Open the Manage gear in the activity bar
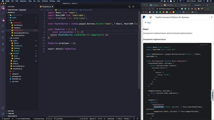214x120 pixels. (x=3, y=114)
